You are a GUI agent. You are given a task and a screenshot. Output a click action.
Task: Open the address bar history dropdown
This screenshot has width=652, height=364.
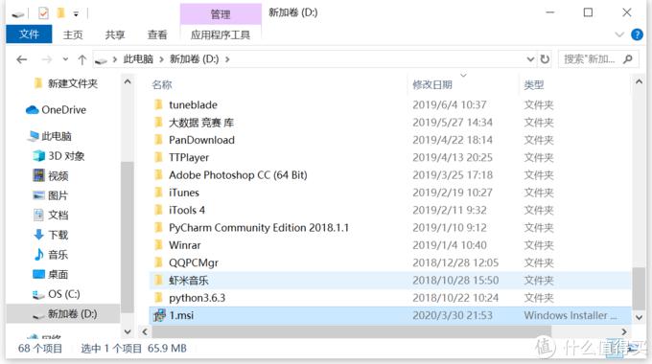pos(530,59)
